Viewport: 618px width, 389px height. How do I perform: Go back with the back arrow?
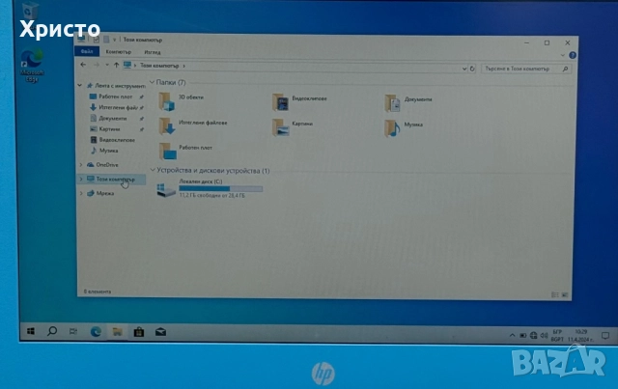[83, 65]
